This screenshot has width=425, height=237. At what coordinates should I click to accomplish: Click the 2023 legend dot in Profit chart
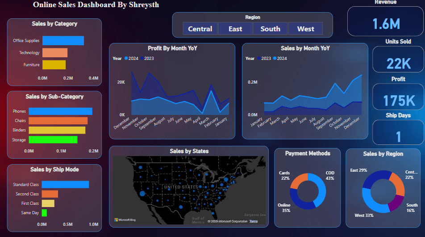pos(142,59)
